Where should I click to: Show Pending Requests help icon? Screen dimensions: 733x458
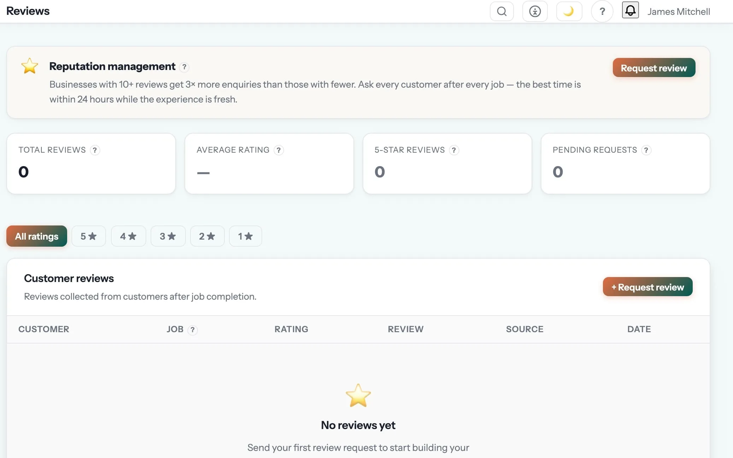[x=646, y=150]
